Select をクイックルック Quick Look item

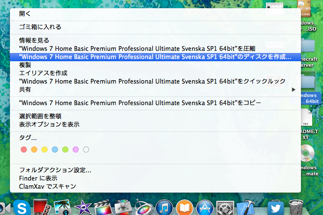155,81
